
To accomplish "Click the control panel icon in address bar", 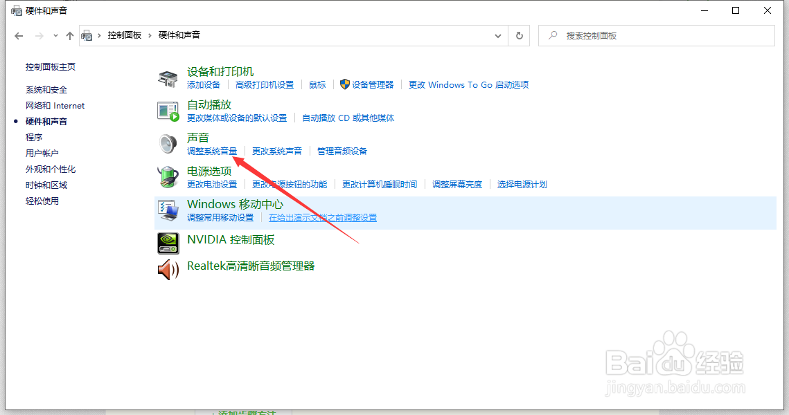I will 87,36.
